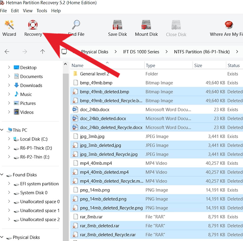Click General level 2 folder icon
Image resolution: width=243 pixels, height=241 pixels.
(75, 74)
